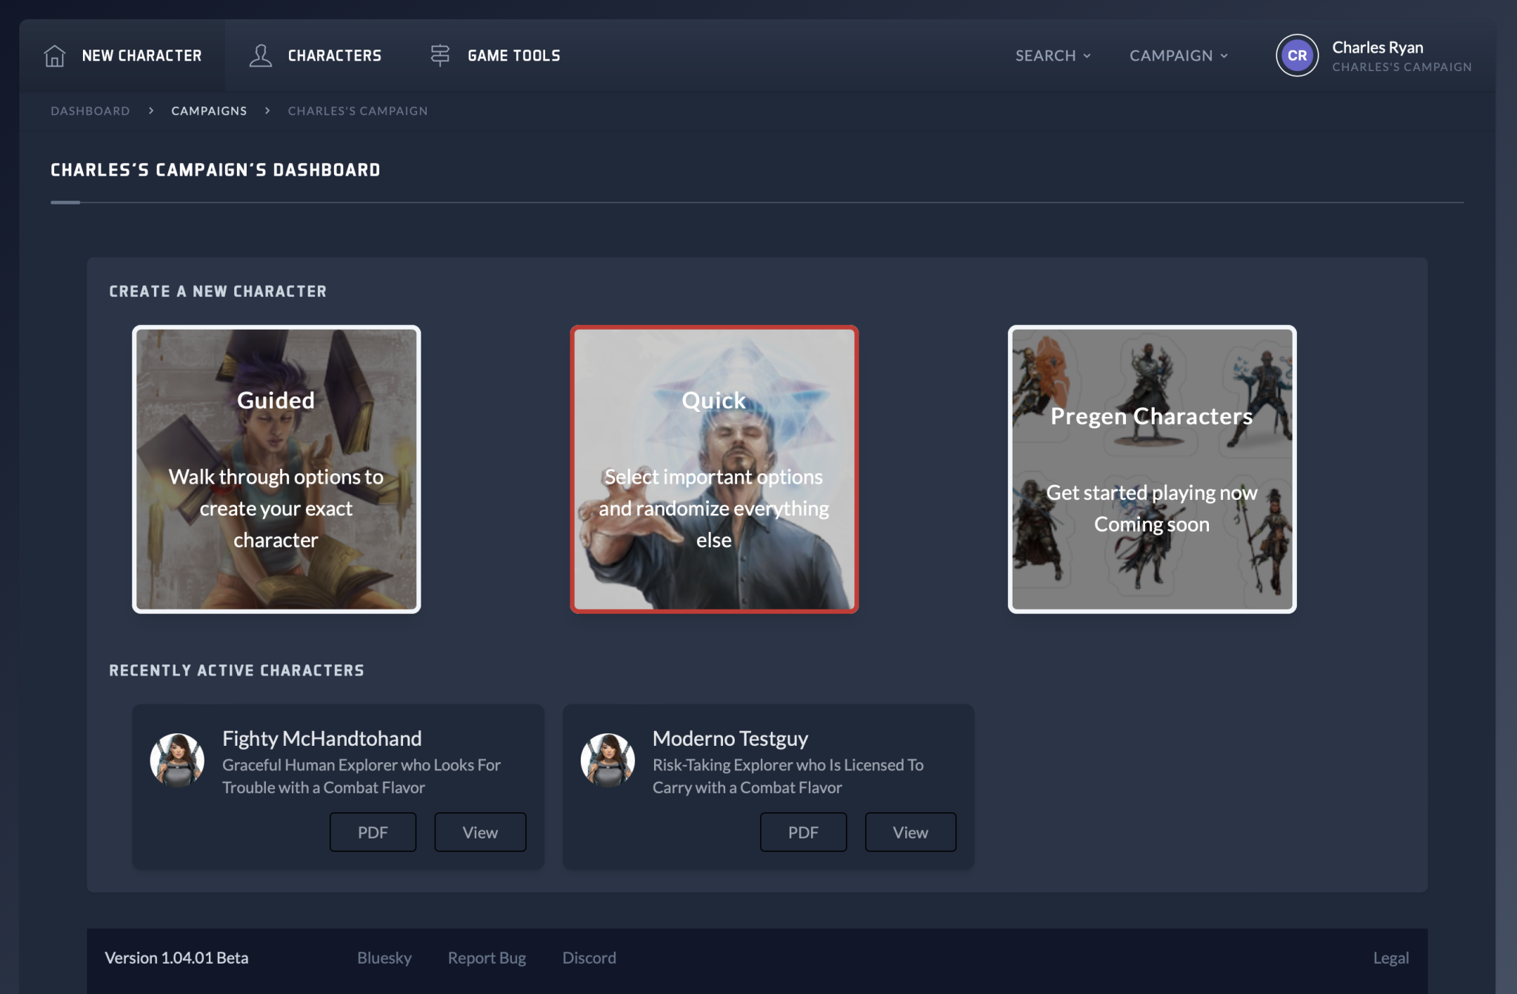This screenshot has width=1517, height=994.
Task: Open the Discord footer link
Action: [x=589, y=958]
